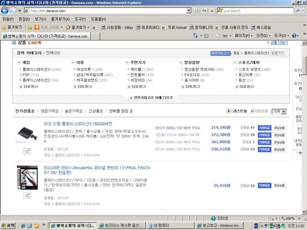Expand 더보기(4) under 의류

click(x=83, y=87)
